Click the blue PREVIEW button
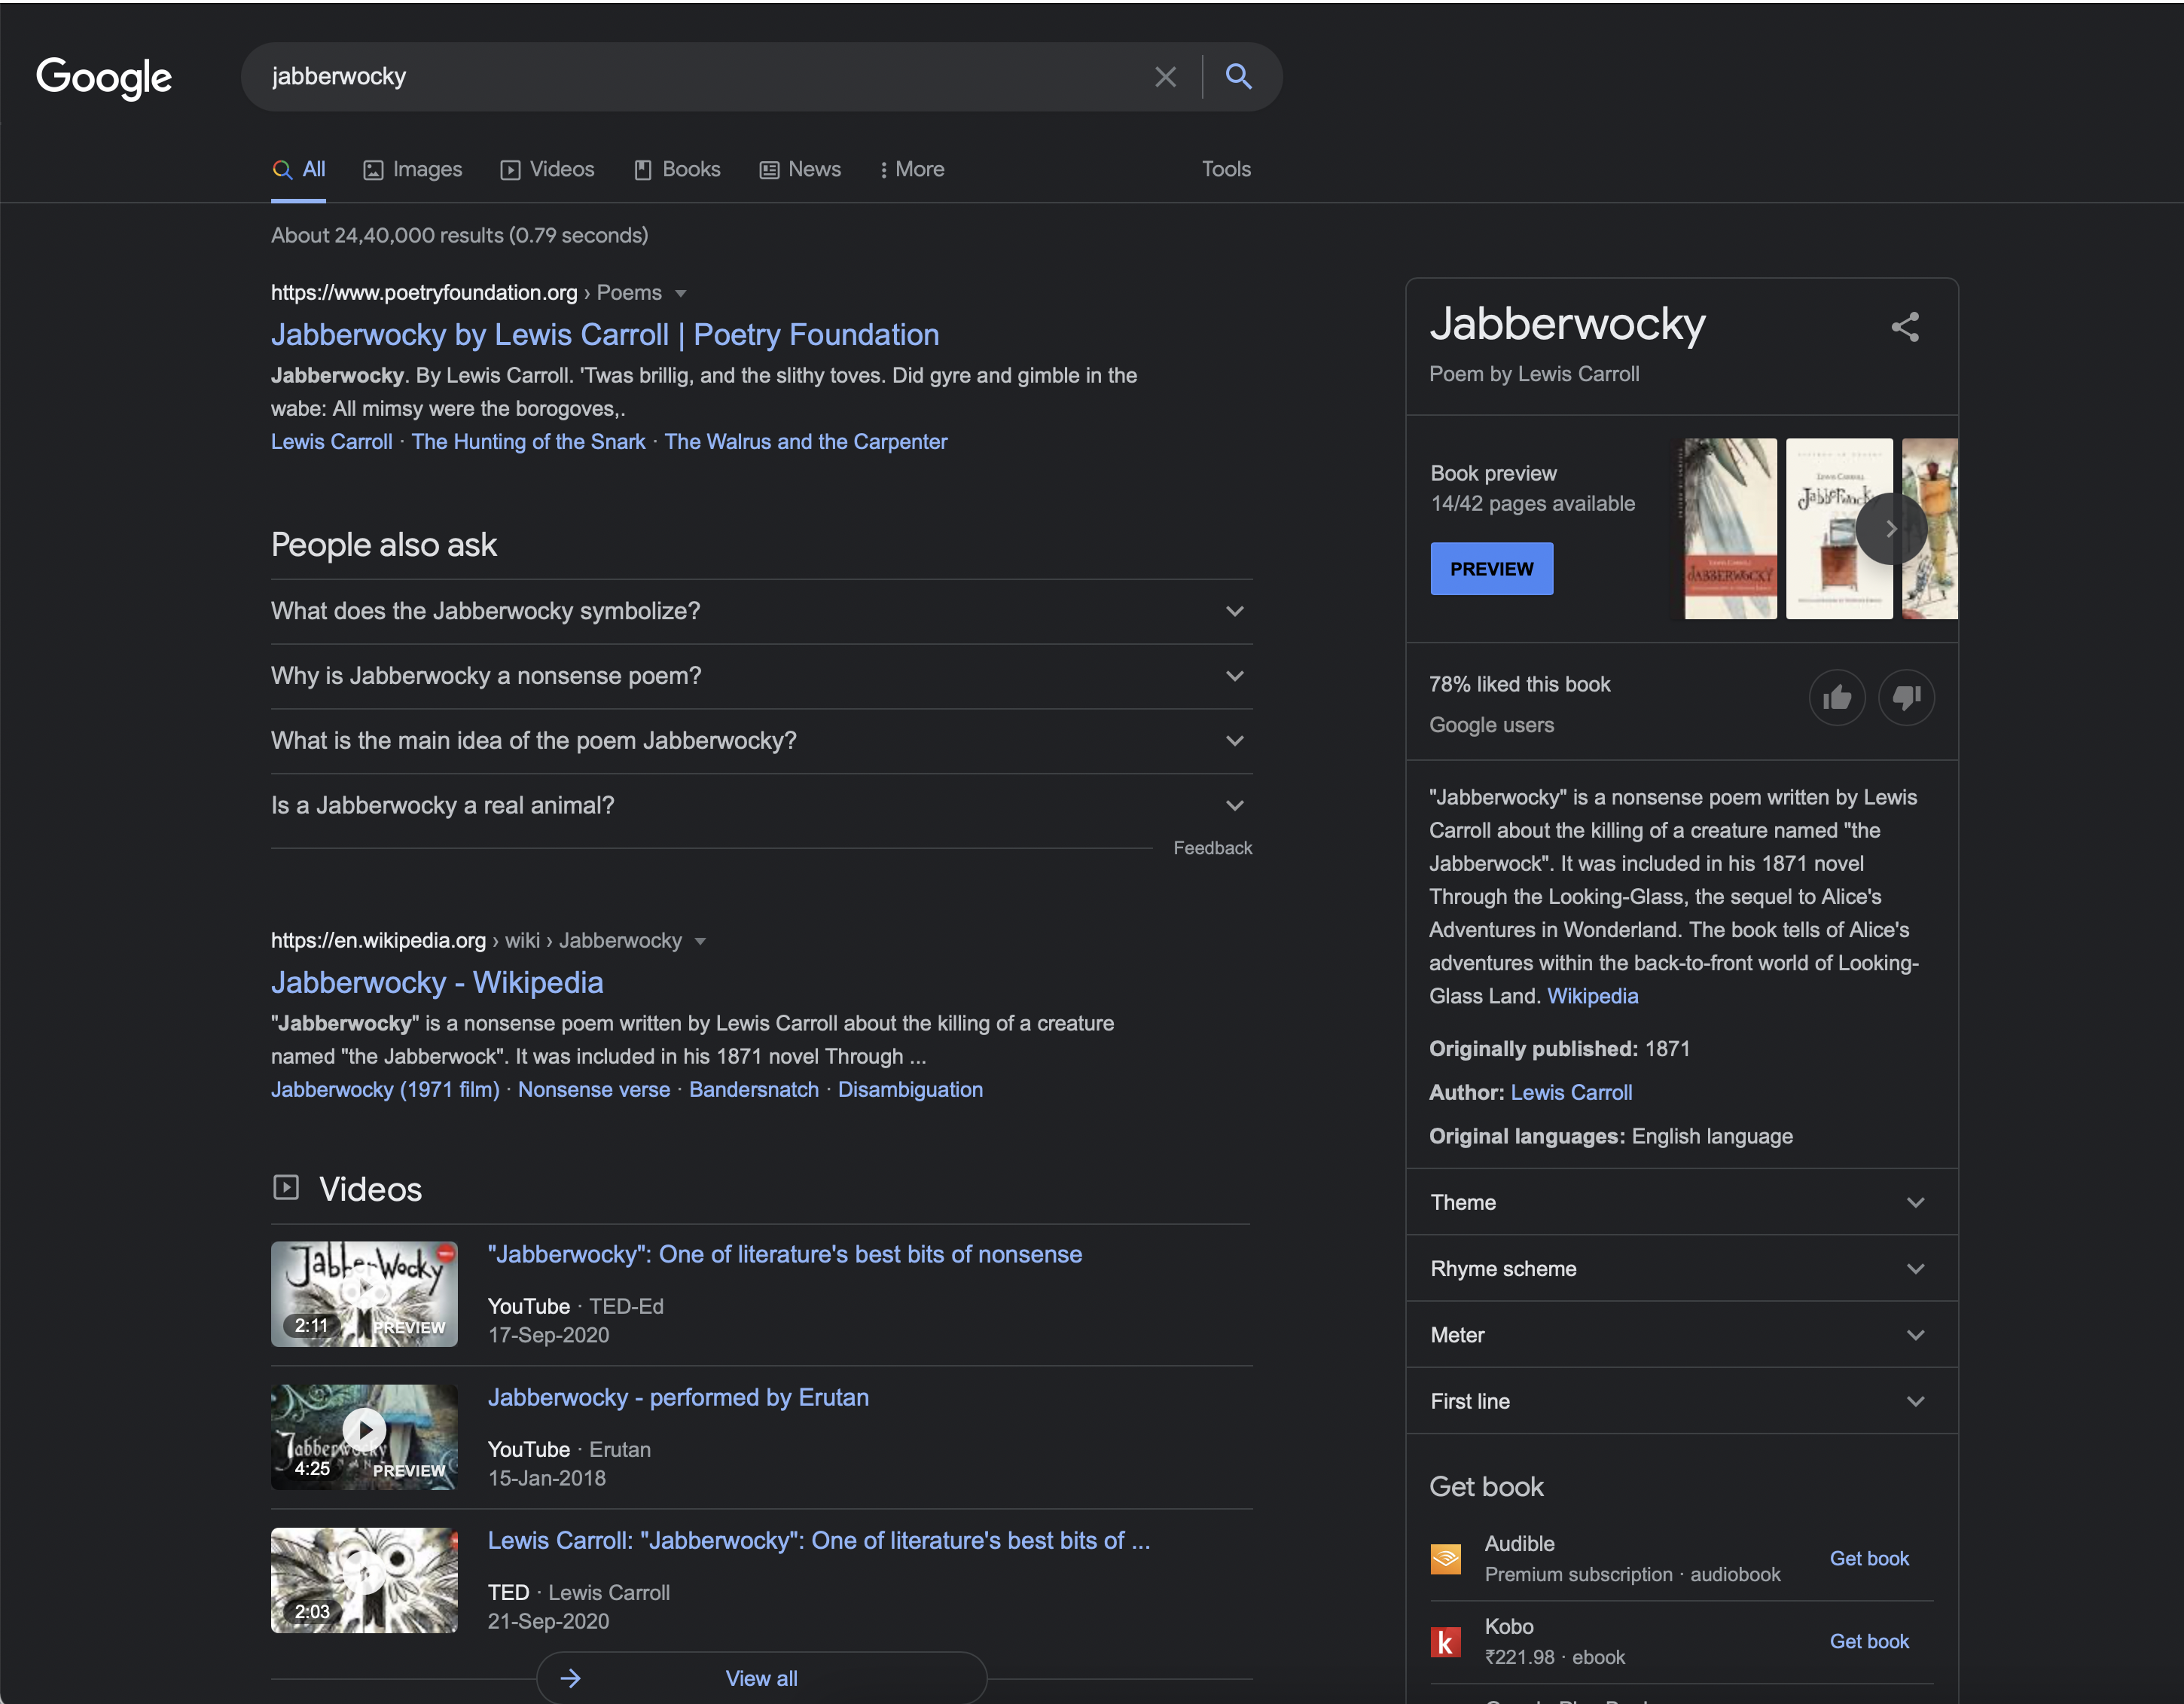The width and height of the screenshot is (2184, 1704). pos(1491,569)
